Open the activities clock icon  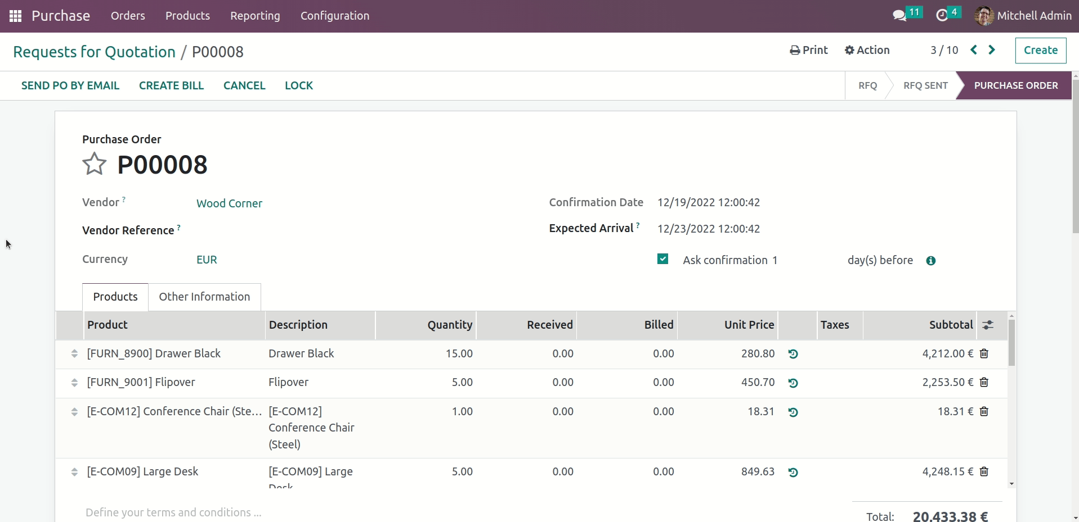[x=942, y=15]
